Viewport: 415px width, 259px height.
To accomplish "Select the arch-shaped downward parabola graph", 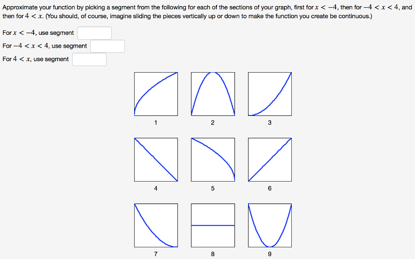I will 213,94.
